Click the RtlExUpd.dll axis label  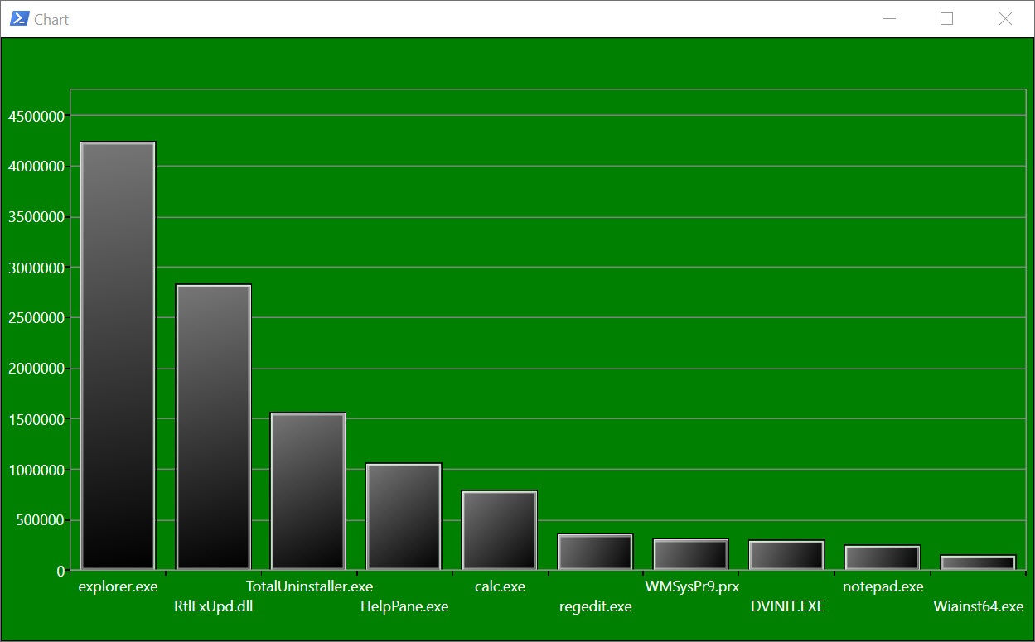click(214, 606)
